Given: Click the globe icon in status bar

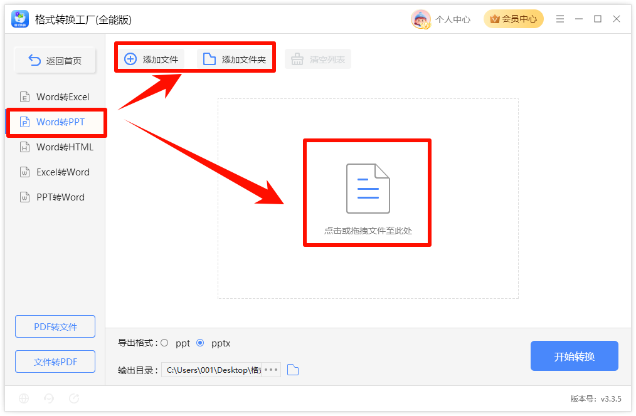Looking at the screenshot, I should (24, 398).
